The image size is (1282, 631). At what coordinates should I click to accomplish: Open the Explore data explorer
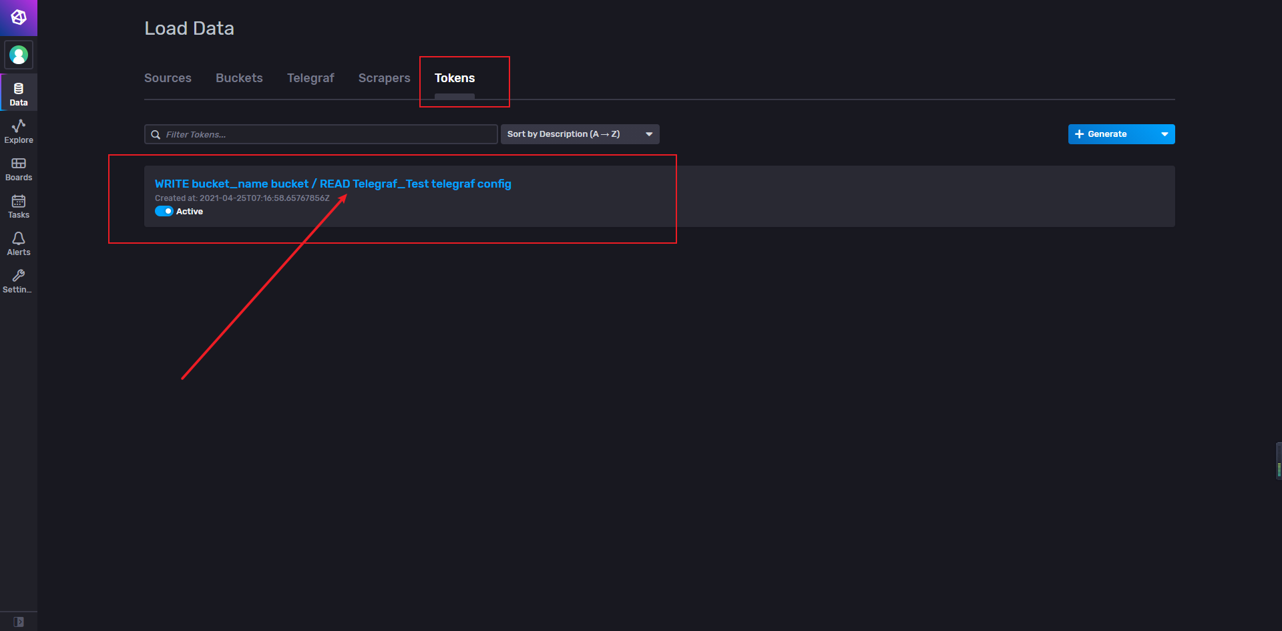point(19,131)
